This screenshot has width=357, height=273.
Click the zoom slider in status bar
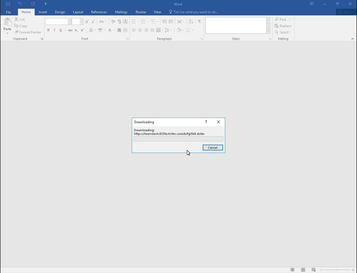pyautogui.click(x=337, y=270)
